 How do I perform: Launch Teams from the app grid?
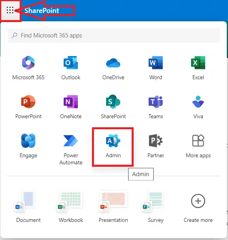pos(156,107)
